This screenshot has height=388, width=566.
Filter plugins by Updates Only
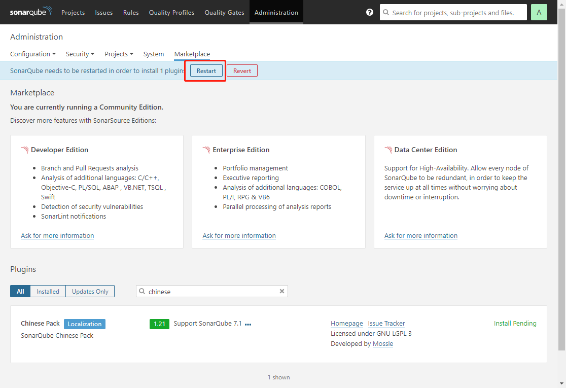pyautogui.click(x=90, y=291)
